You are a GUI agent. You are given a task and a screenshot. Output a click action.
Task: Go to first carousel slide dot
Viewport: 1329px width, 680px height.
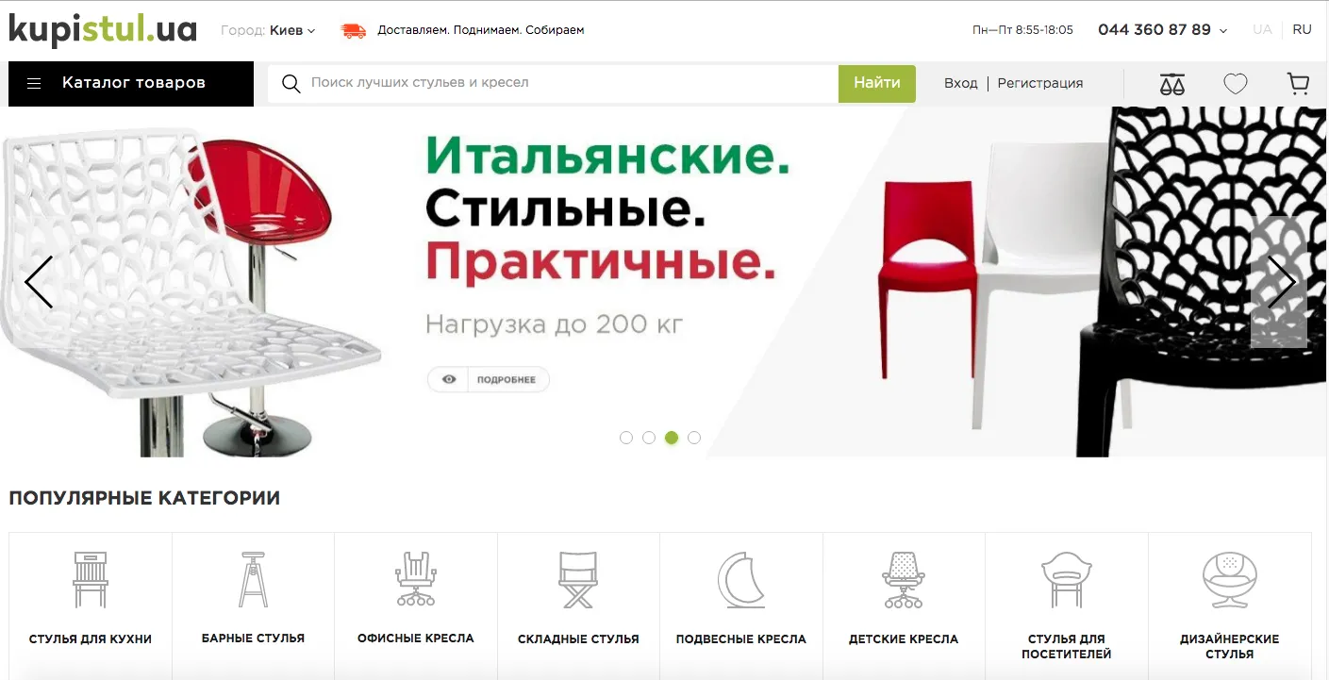point(626,438)
